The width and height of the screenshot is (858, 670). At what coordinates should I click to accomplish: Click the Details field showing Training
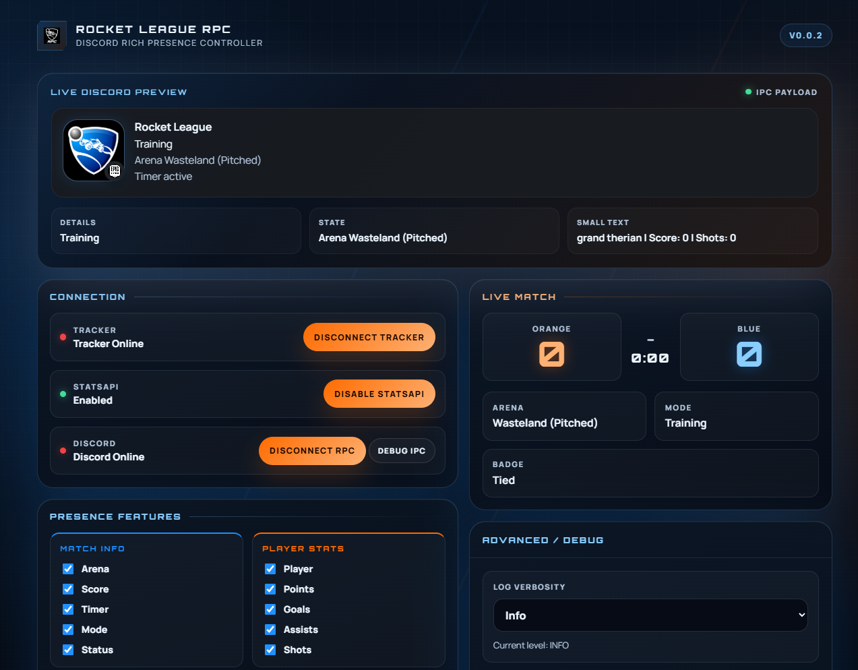[176, 231]
